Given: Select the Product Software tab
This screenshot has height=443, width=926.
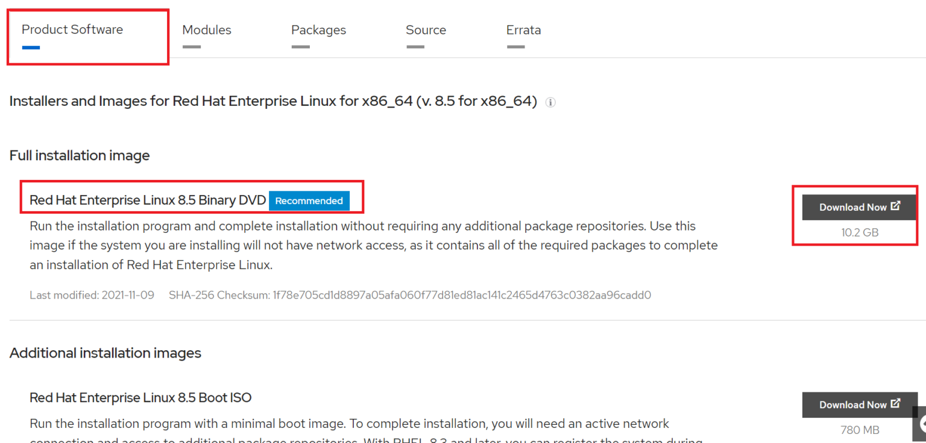Looking at the screenshot, I should (72, 29).
